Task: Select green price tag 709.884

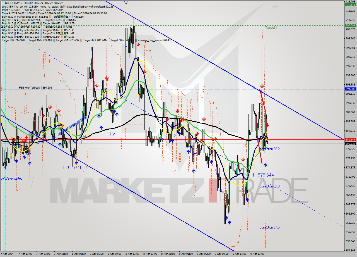Action: [x=350, y=25]
